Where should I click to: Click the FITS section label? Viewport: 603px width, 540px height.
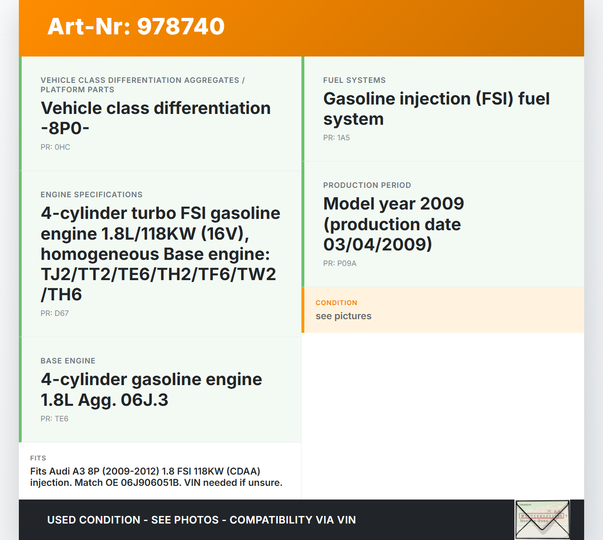pos(38,458)
